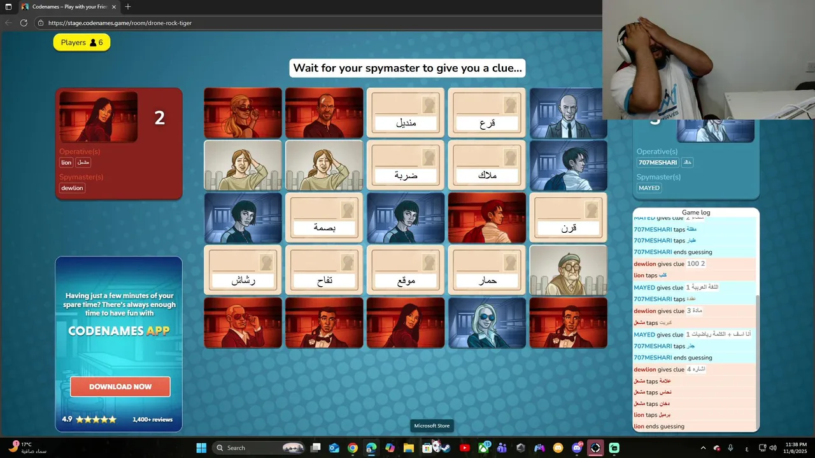815x458 pixels.
Task: Switch the Arabic input language indicator
Action: point(747,448)
